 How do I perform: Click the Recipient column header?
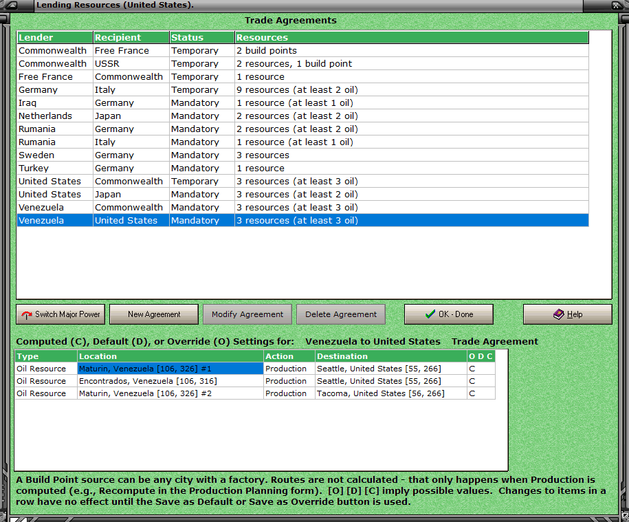pyautogui.click(x=131, y=37)
